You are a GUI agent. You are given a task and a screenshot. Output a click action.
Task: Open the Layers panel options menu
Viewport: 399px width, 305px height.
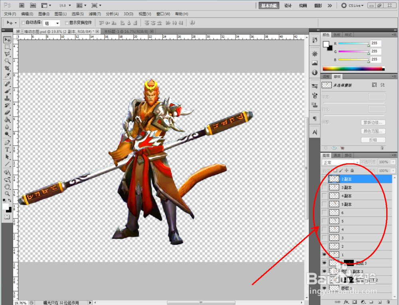pos(394,155)
